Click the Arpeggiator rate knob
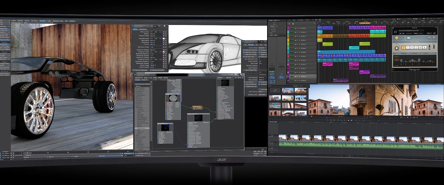This screenshot has width=444, height=185. 397,48
